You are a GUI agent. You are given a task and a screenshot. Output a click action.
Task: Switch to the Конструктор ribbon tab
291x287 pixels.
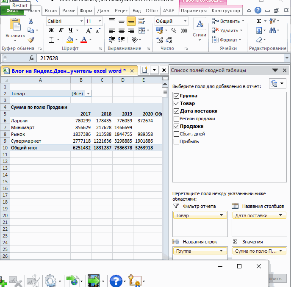click(x=226, y=11)
